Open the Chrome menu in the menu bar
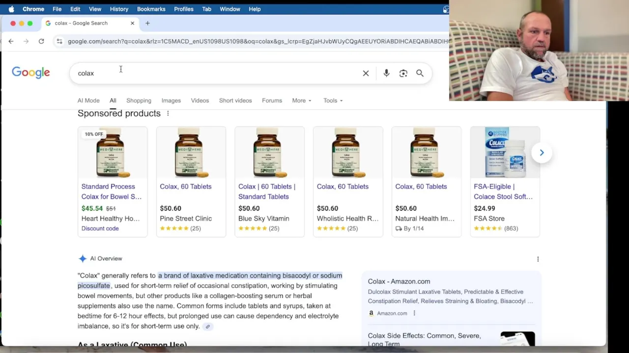629x353 pixels. [33, 9]
